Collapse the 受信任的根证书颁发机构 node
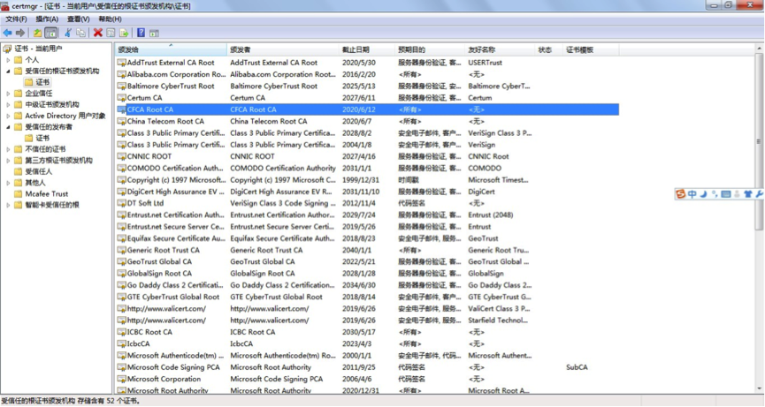The image size is (765, 407). (8, 72)
